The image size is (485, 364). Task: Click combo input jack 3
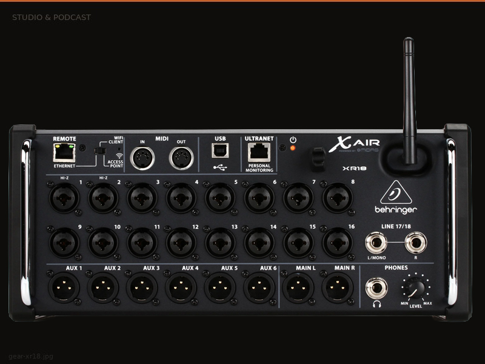(142, 198)
